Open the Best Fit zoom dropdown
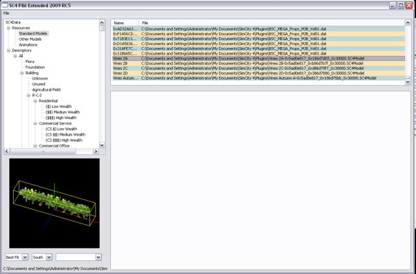The image size is (416, 274). (25, 257)
